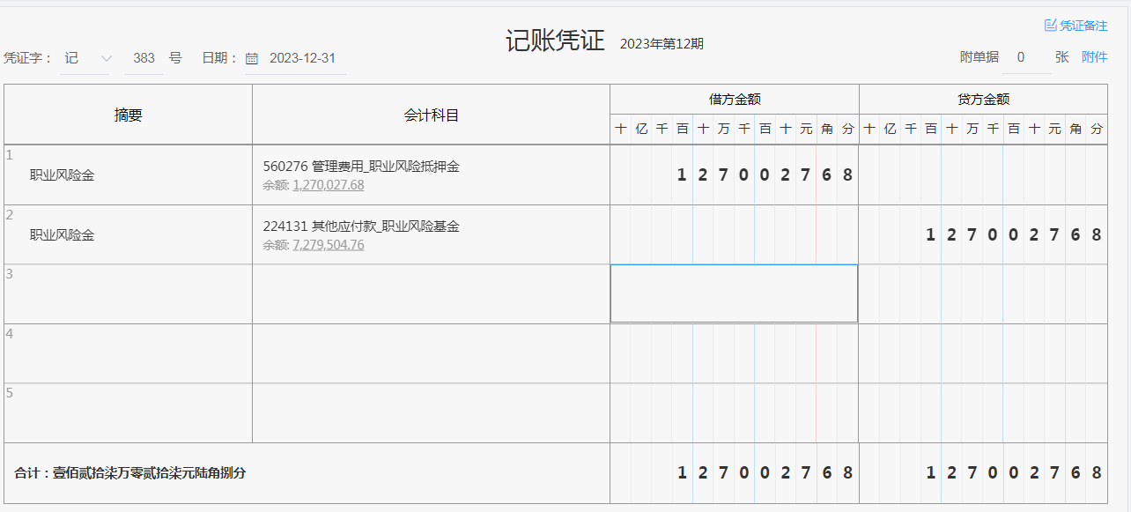Click the voucher number field 383
This screenshot has height=512, width=1131.
click(144, 58)
